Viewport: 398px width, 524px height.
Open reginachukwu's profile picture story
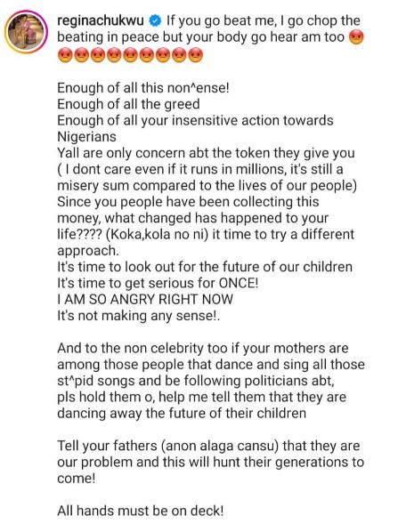tap(26, 32)
